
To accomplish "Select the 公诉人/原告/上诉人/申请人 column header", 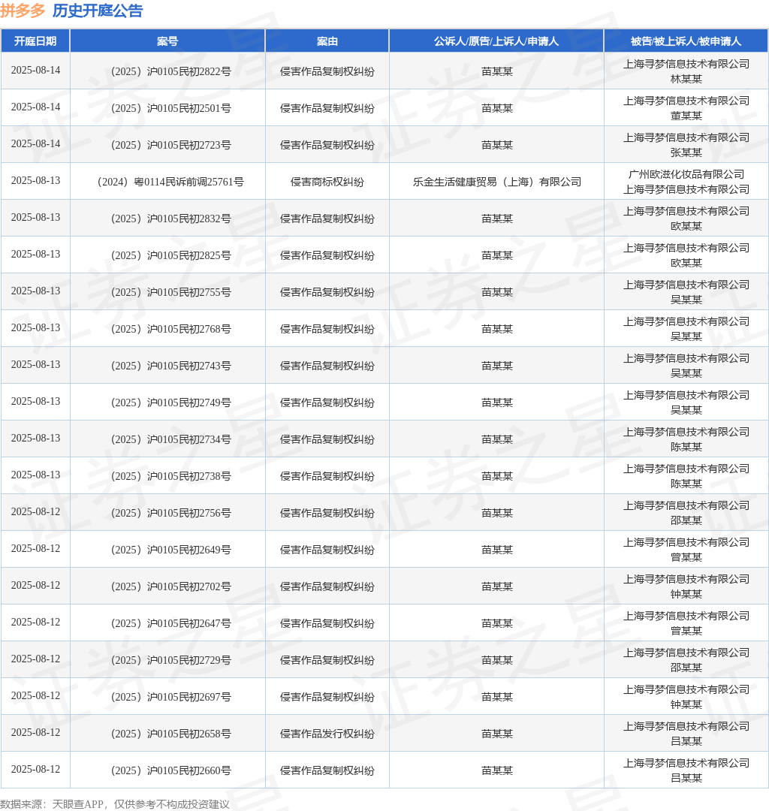I will [496, 41].
